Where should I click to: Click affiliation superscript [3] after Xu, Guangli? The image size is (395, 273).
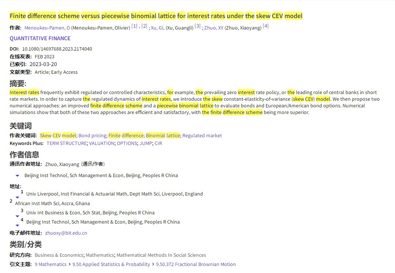click(197, 26)
